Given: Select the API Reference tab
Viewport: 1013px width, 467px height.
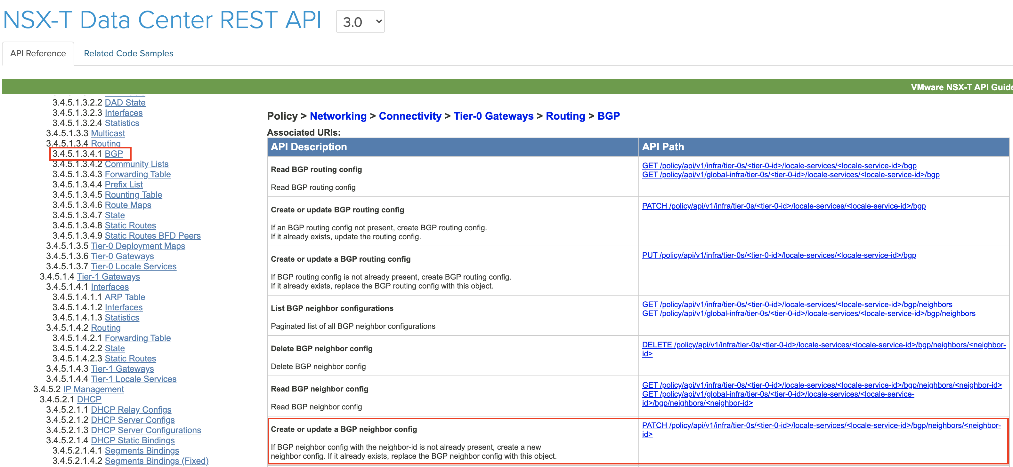Looking at the screenshot, I should coord(38,53).
